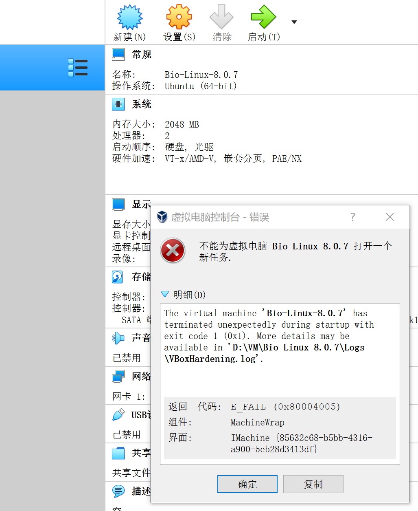The width and height of the screenshot is (418, 511).
Task: Click the machine tools list menu icon
Action: 78,68
